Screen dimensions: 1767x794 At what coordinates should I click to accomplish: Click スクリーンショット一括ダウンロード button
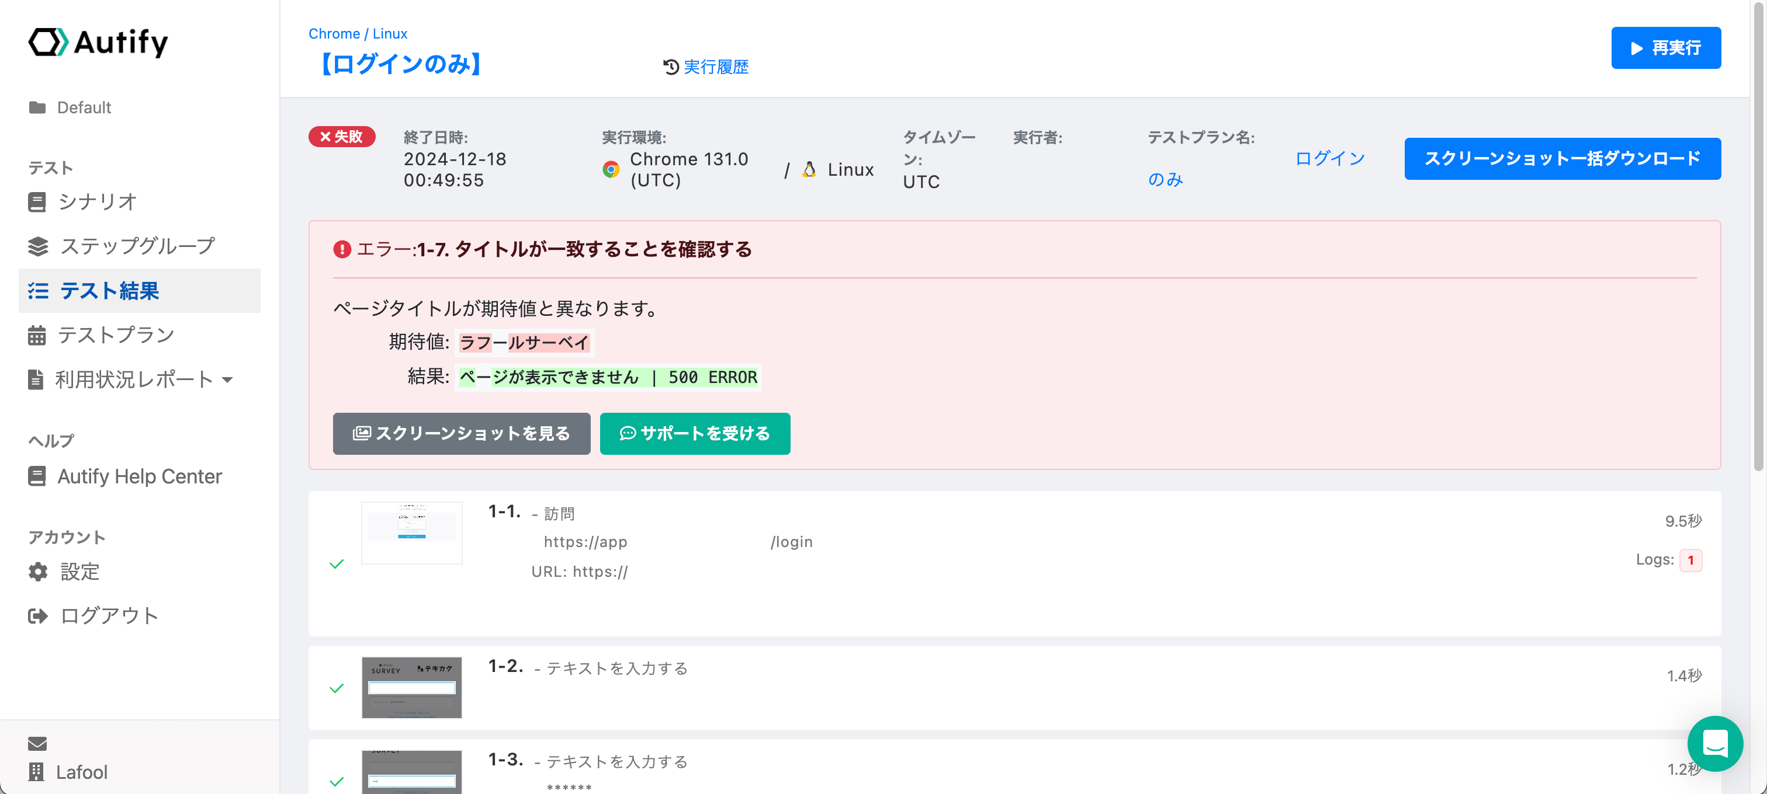tap(1562, 158)
